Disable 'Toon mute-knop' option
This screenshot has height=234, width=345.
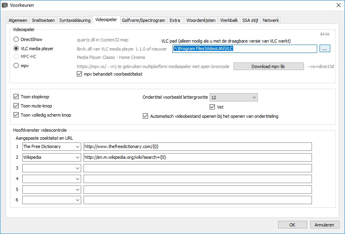point(16,106)
